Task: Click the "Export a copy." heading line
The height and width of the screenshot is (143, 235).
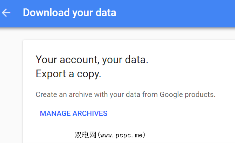Action: coord(68,74)
